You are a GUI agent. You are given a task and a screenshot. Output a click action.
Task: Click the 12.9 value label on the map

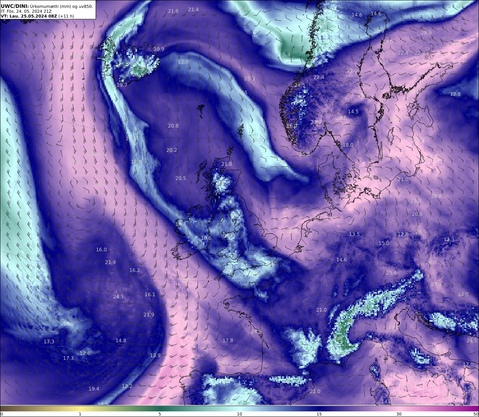[155, 356]
